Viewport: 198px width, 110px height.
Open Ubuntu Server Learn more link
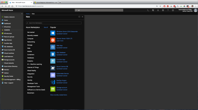[x=60, y=41]
